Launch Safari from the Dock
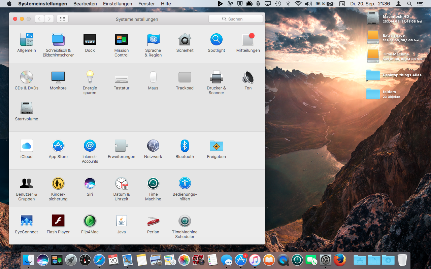This screenshot has height=269, width=431. [99, 260]
